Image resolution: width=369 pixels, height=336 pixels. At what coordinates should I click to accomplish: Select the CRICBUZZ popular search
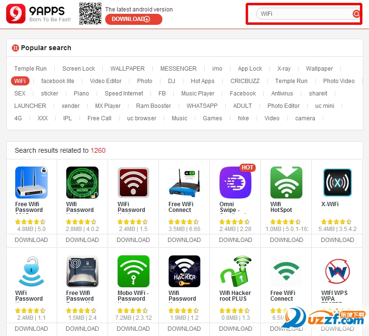(x=245, y=81)
